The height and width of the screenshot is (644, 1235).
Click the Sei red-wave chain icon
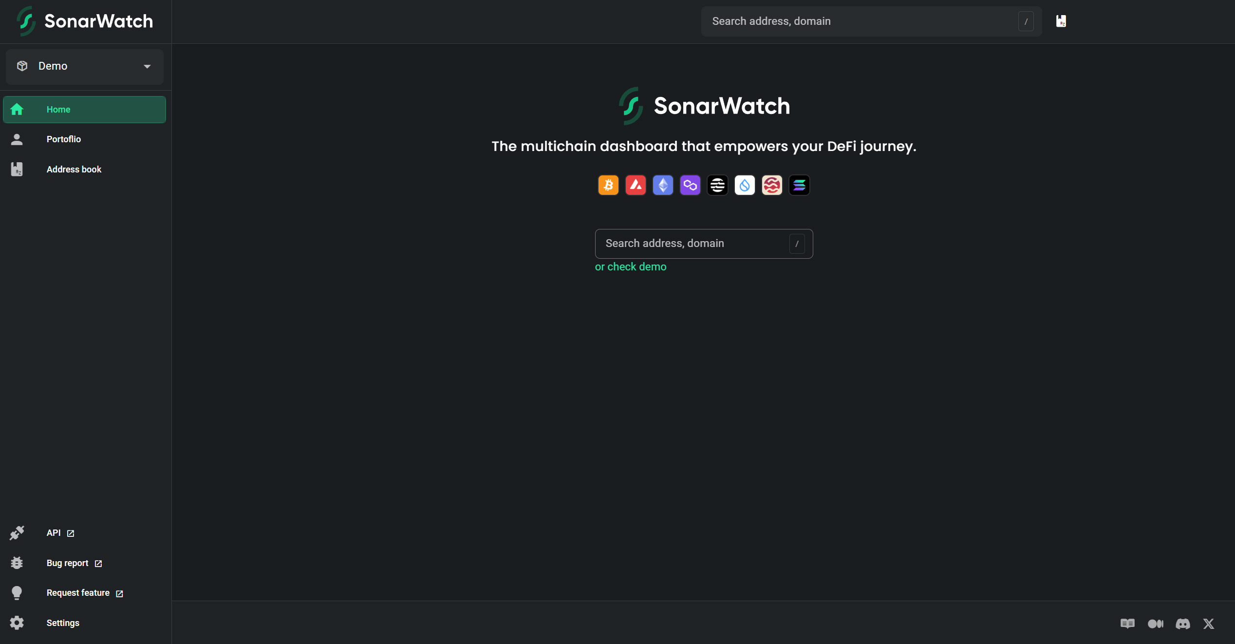(772, 185)
